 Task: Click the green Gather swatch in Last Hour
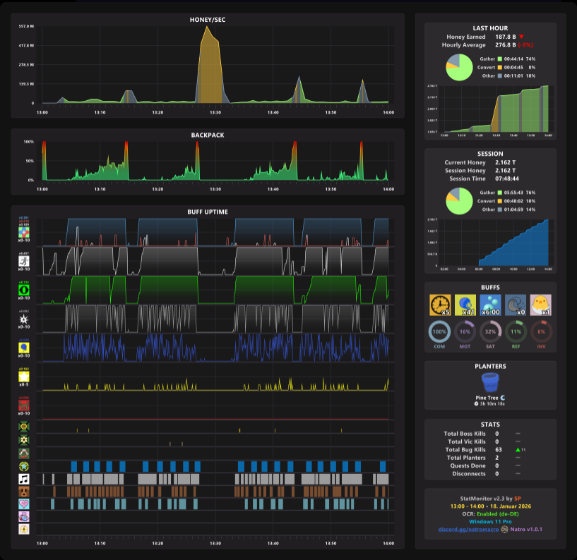click(x=500, y=59)
